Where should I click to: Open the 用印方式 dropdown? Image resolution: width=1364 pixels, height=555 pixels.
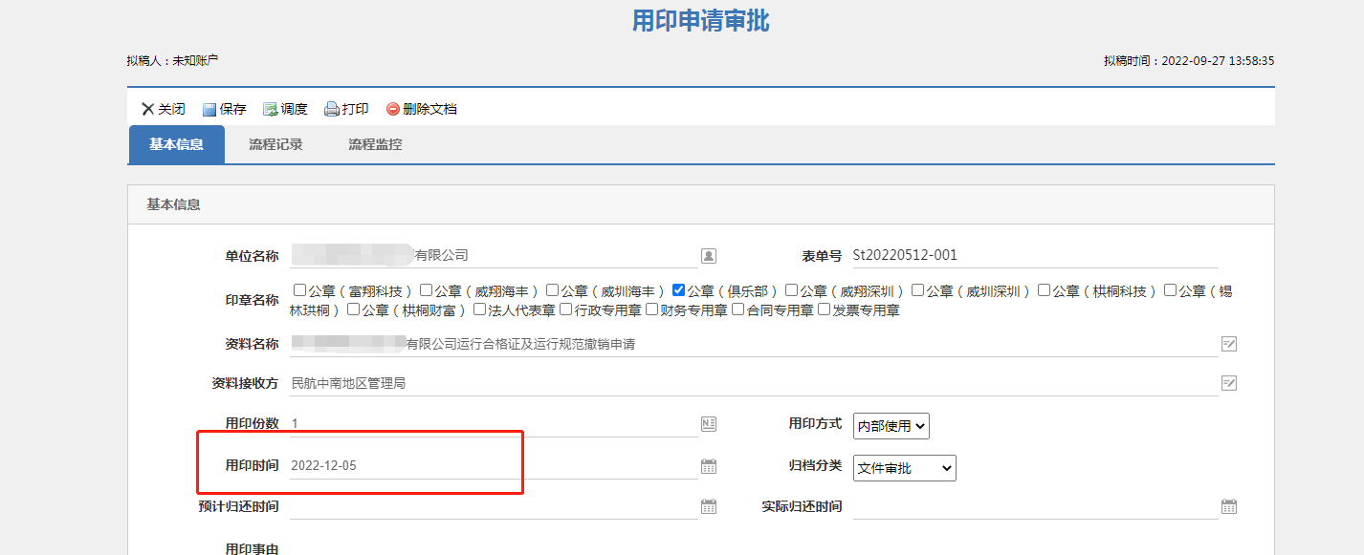[x=891, y=426]
